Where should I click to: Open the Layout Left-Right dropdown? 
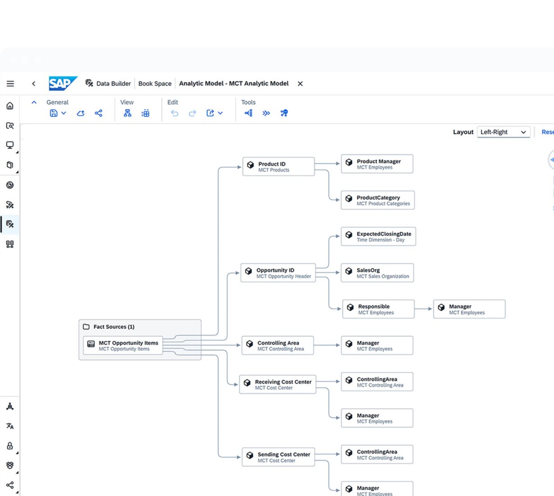click(504, 132)
